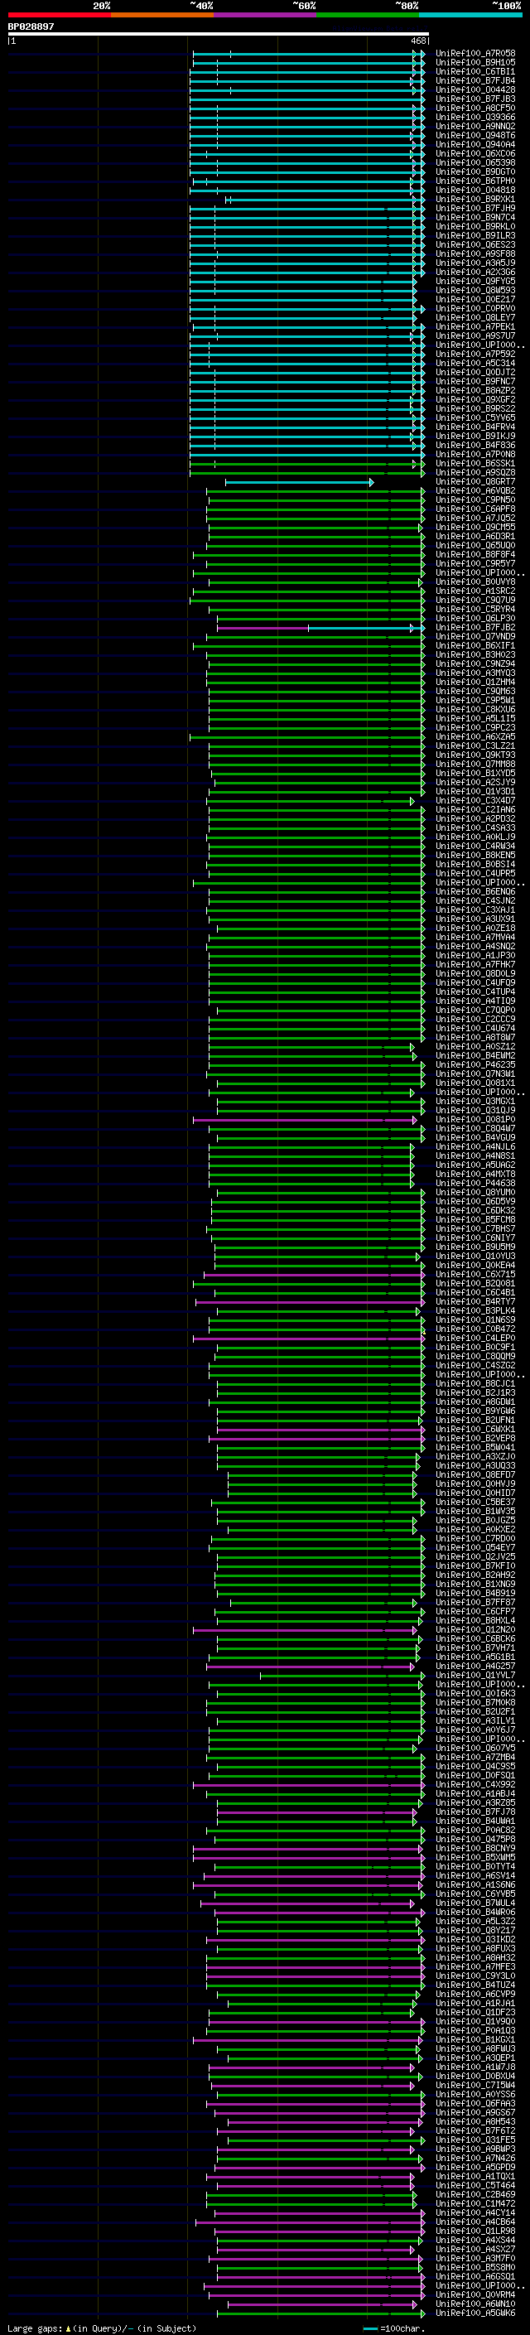Select the UniRef100_C0PRV0 label
530x2335 pixels.
point(475,308)
